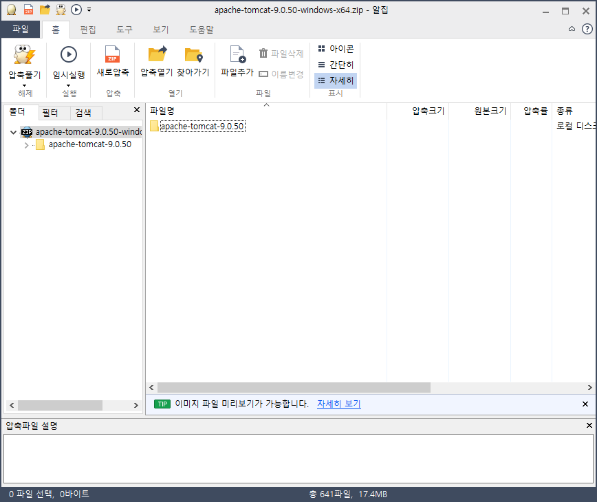
Task: Open the 보기 ribbon tab
Action: pos(161,30)
